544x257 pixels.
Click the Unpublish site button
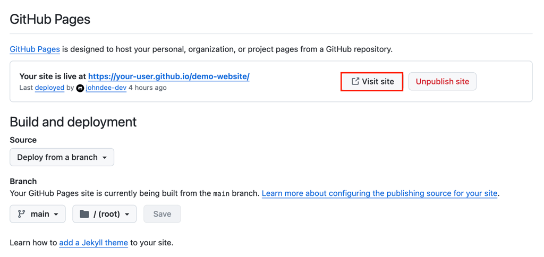(443, 81)
